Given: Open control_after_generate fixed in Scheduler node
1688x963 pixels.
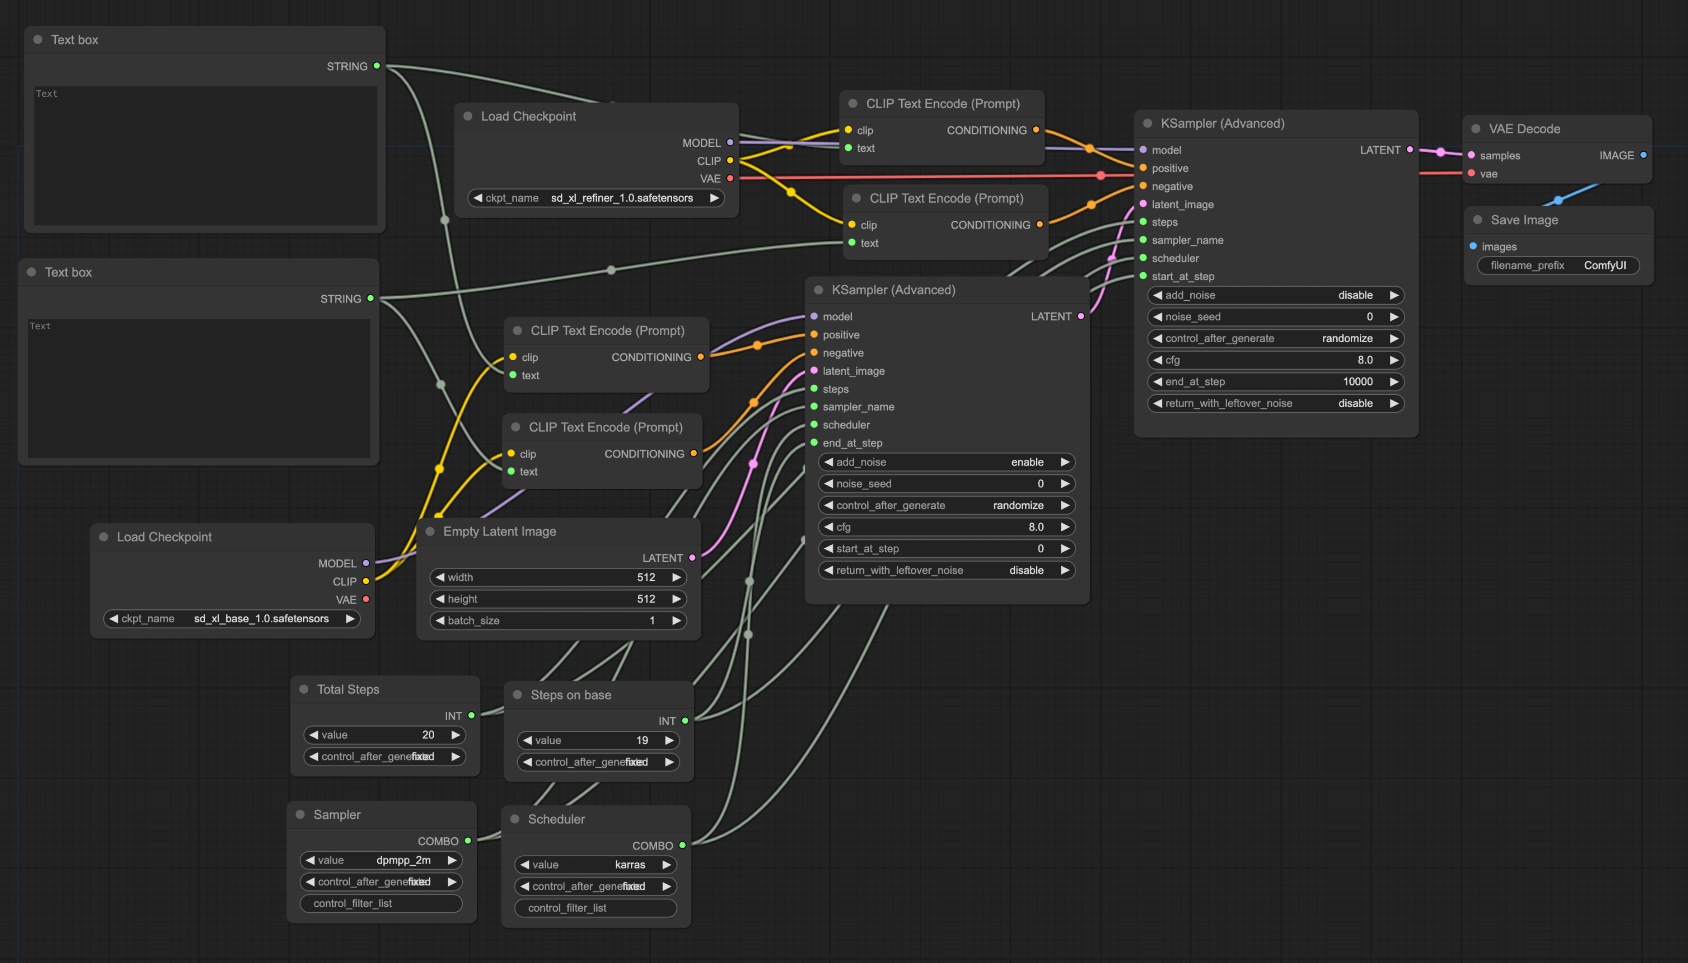Looking at the screenshot, I should click(x=595, y=886).
